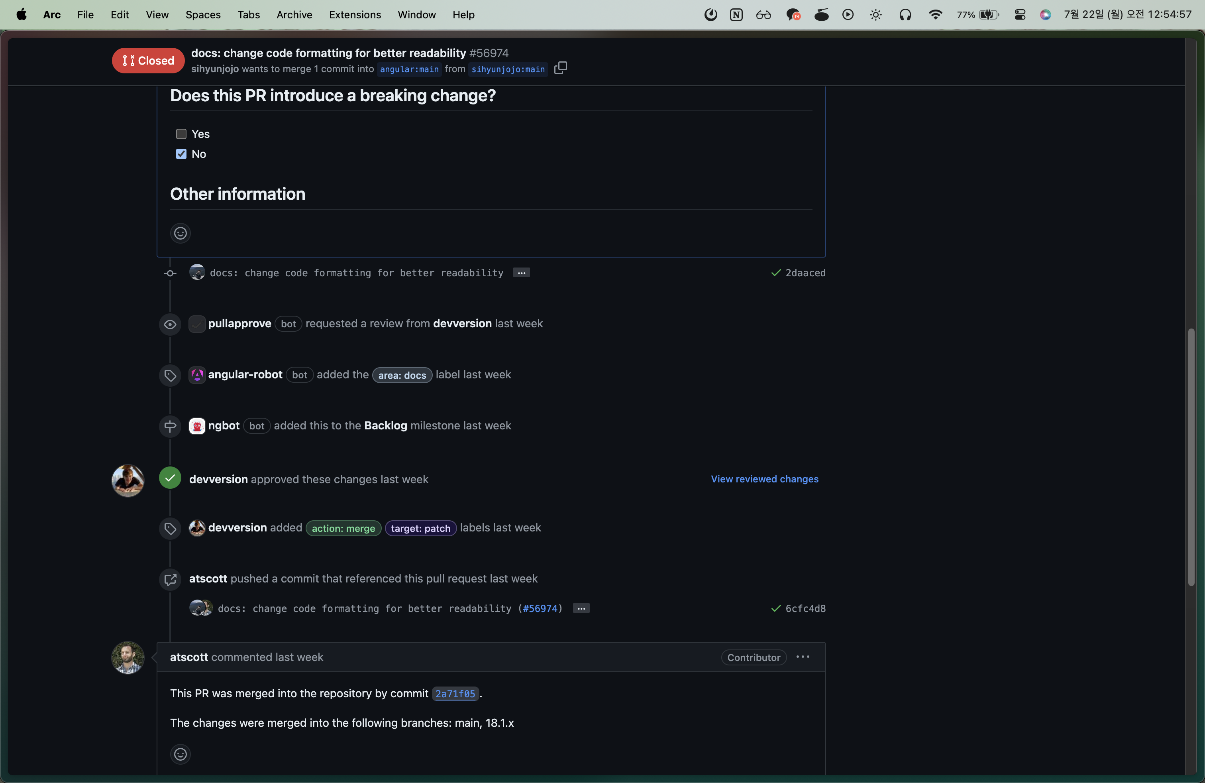Open the Backlog milestone link
This screenshot has width=1205, height=783.
(x=385, y=426)
